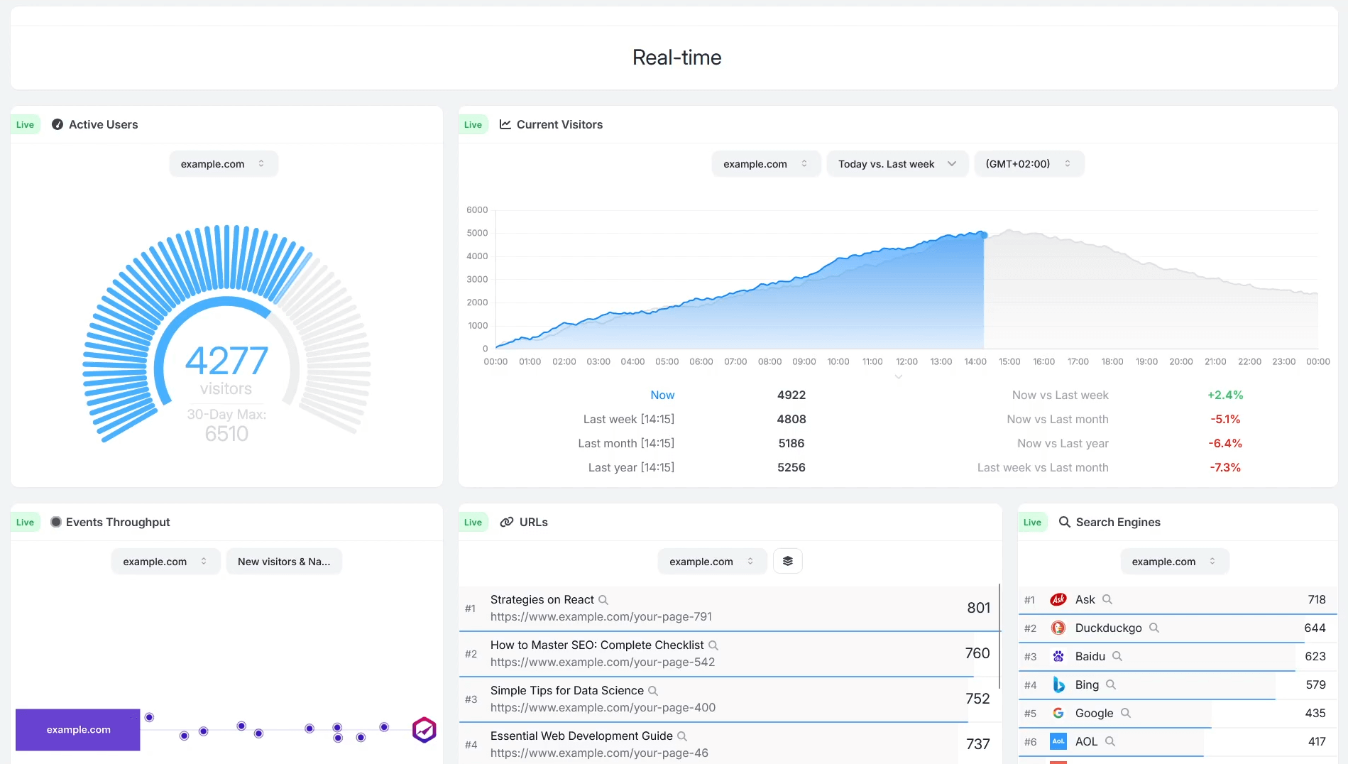Click the Duckduckgo logo icon
This screenshot has height=764, width=1348.
(1058, 628)
